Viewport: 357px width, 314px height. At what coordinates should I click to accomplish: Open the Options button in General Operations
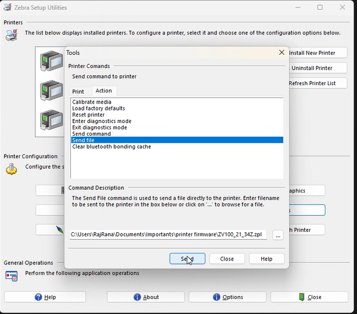[x=228, y=297]
